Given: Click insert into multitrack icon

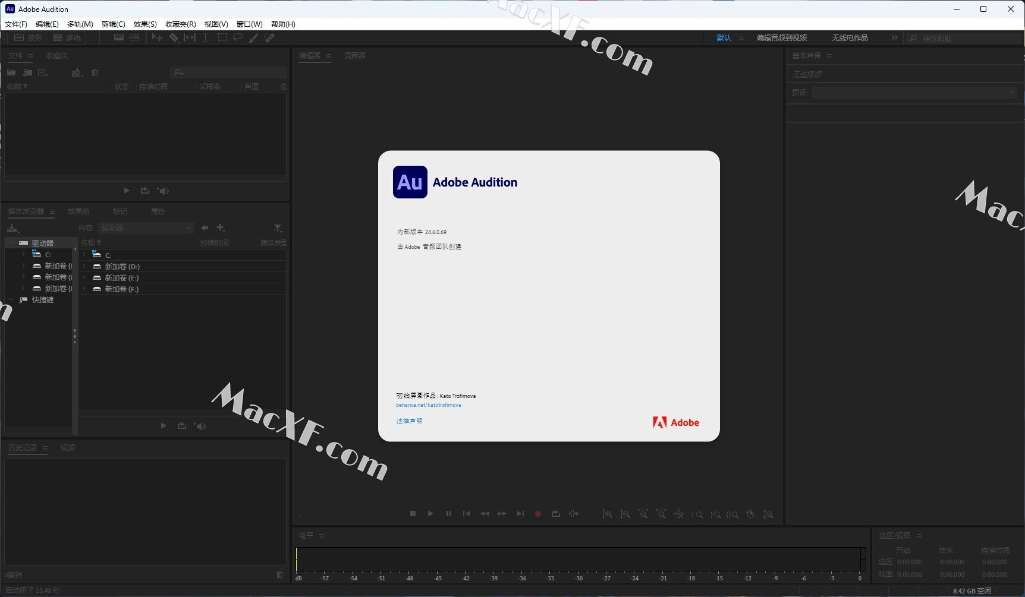Looking at the screenshot, I should point(77,72).
